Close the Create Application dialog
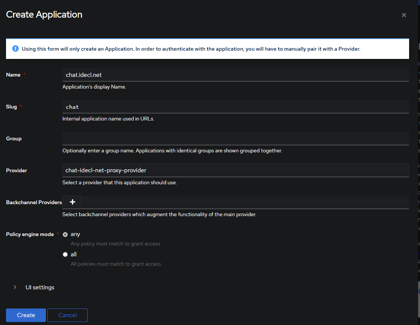This screenshot has height=325, width=420. pos(404,15)
